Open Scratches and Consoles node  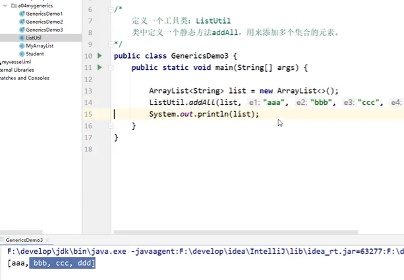[24, 78]
